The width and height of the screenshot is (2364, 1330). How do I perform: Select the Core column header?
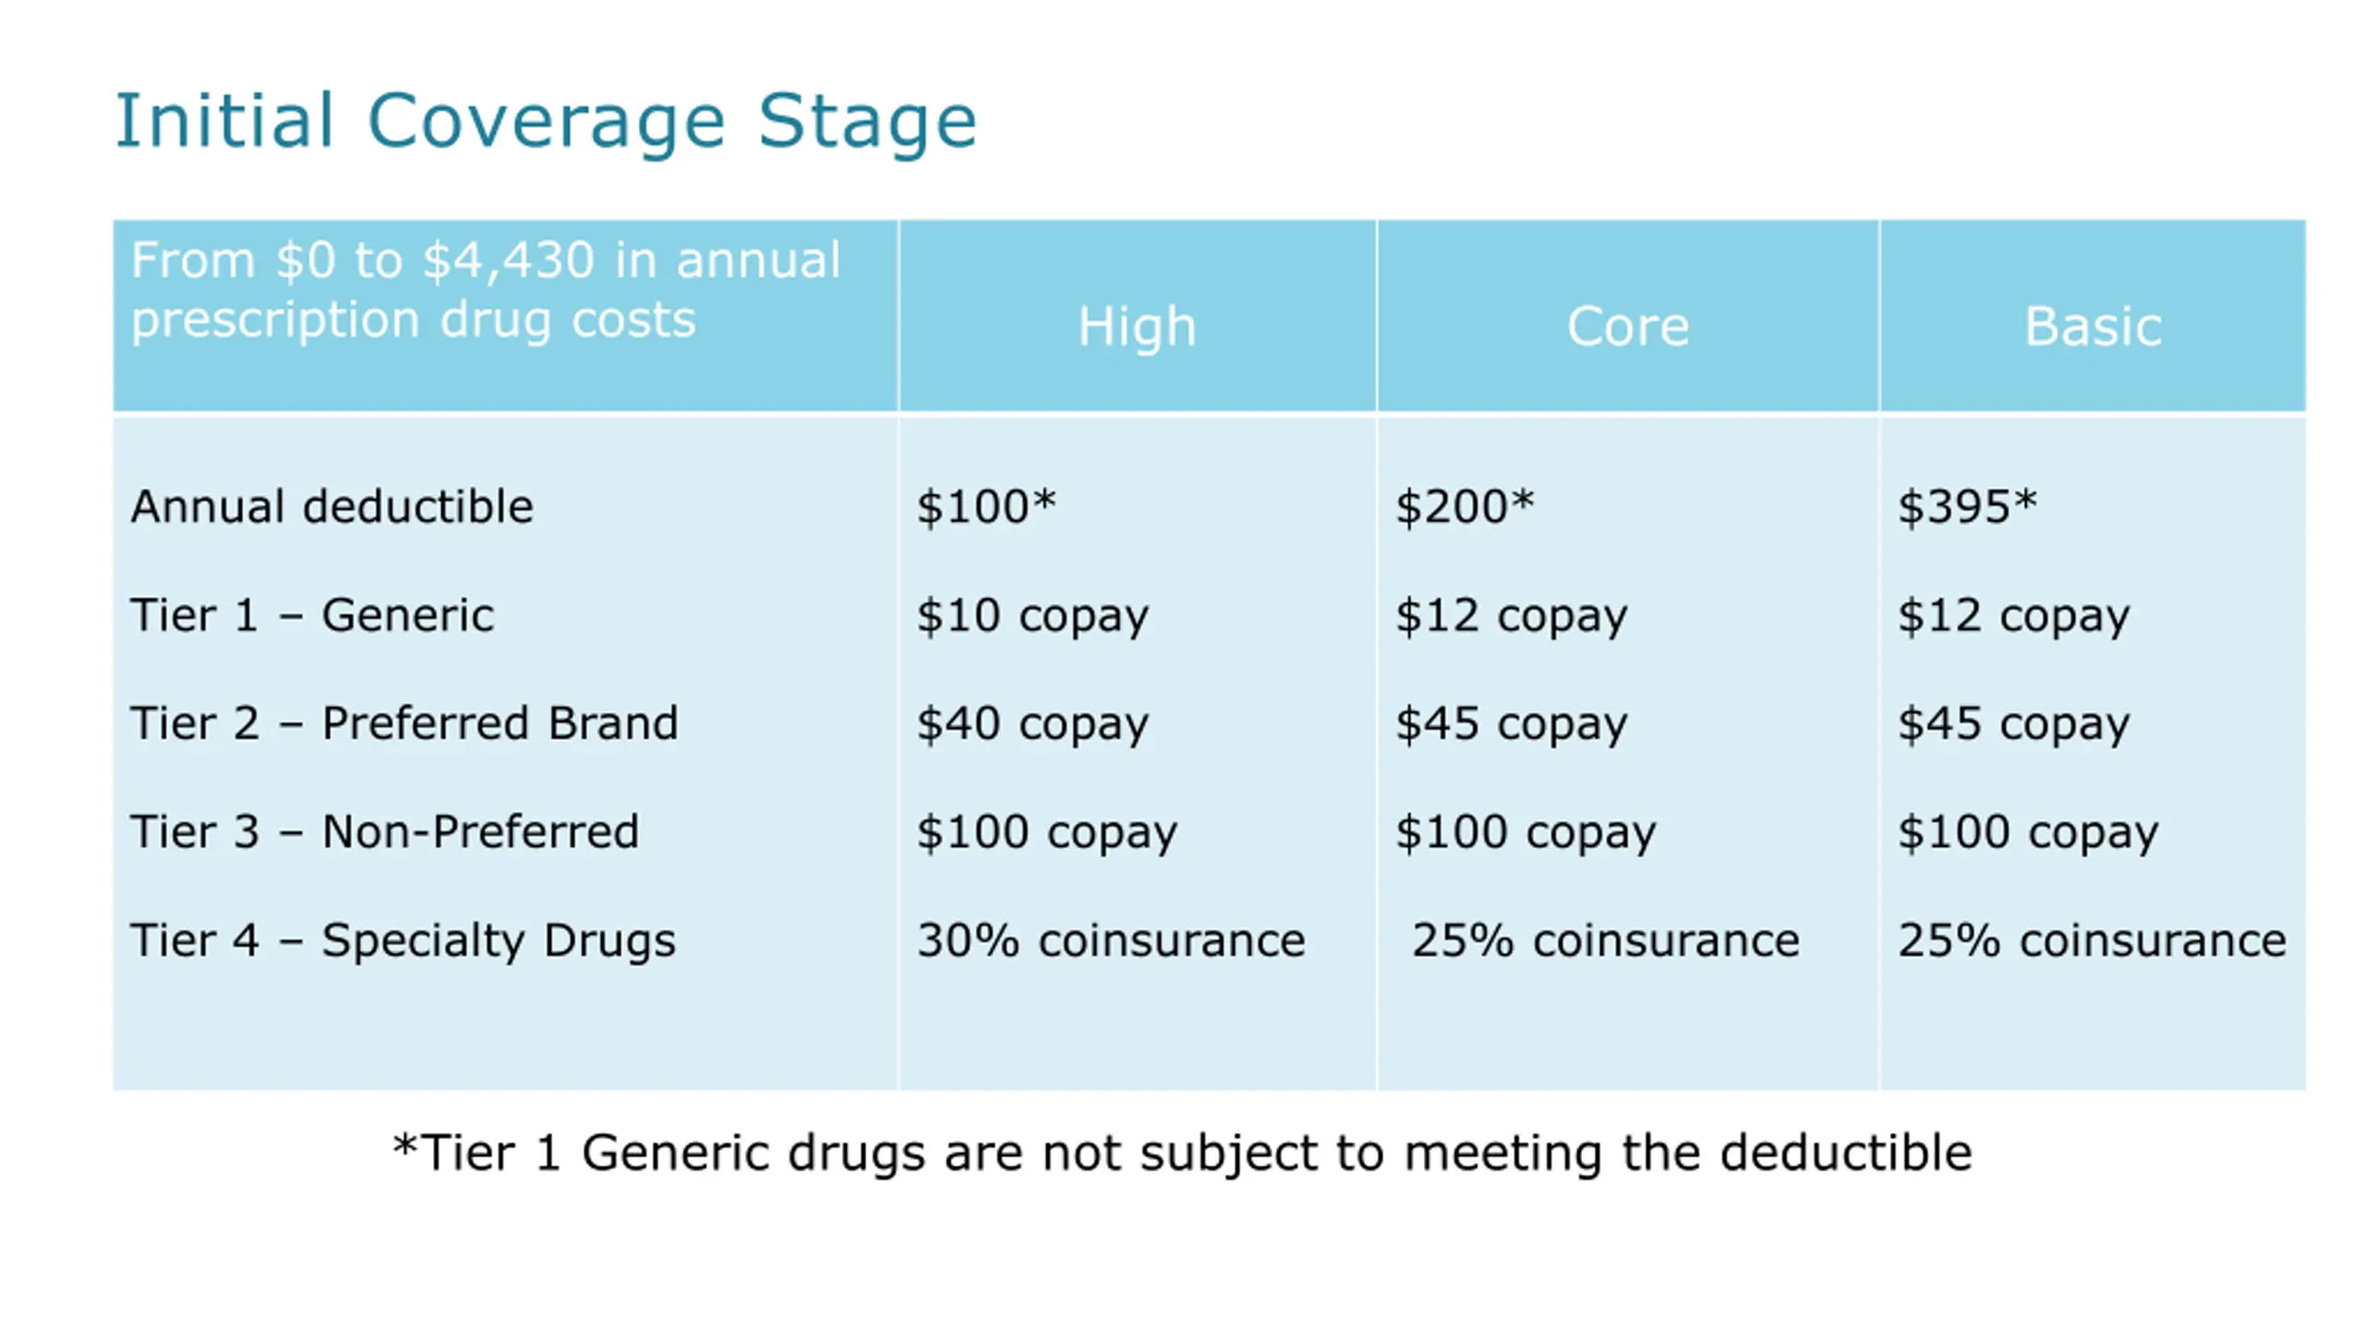click(1628, 326)
